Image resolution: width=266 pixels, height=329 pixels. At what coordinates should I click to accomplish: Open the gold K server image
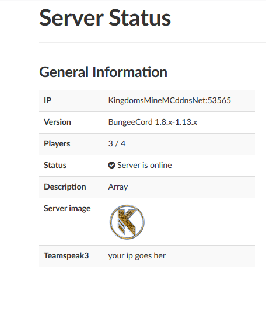(x=127, y=222)
